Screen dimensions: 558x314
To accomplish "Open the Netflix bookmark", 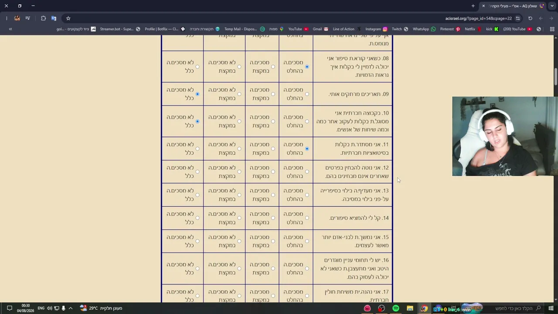I will click(473, 29).
